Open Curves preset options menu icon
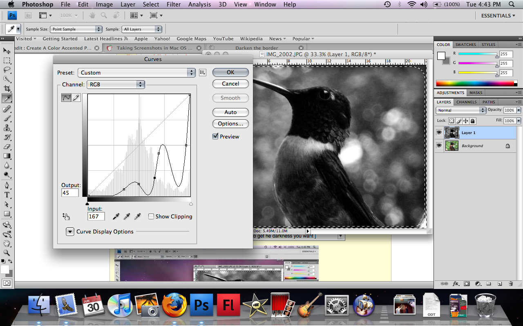This screenshot has height=326, width=523. [x=203, y=73]
